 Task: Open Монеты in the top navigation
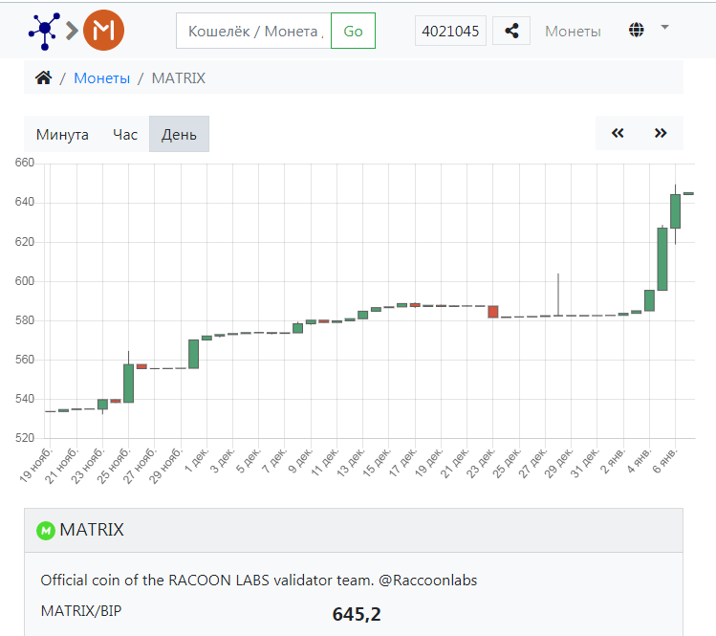573,31
